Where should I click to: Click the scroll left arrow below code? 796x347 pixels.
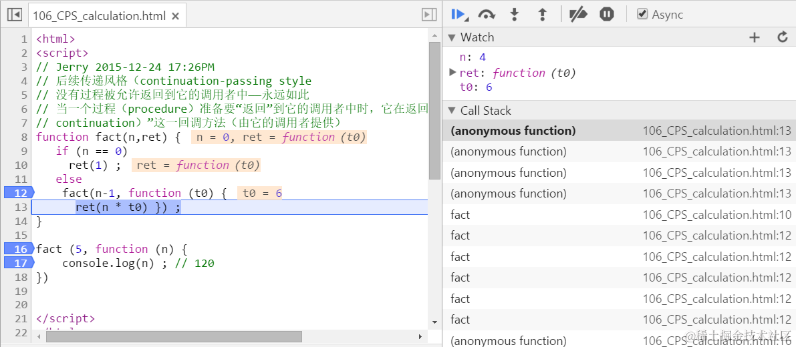[x=39, y=336]
